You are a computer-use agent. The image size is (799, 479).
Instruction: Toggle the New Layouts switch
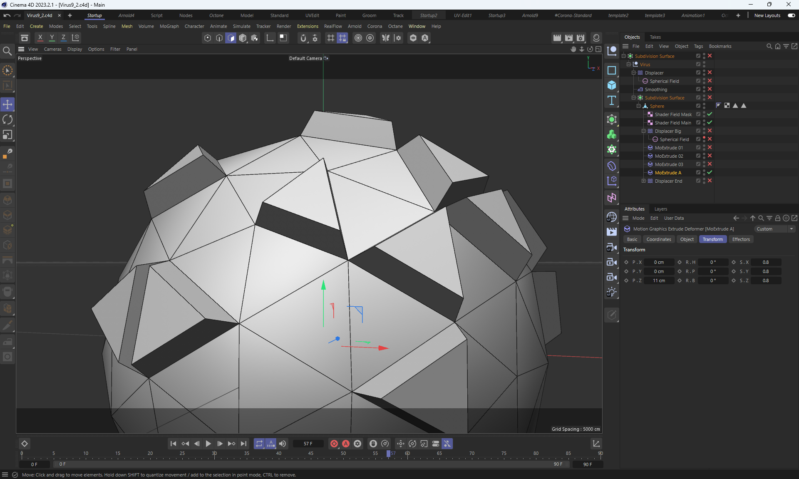(x=791, y=15)
